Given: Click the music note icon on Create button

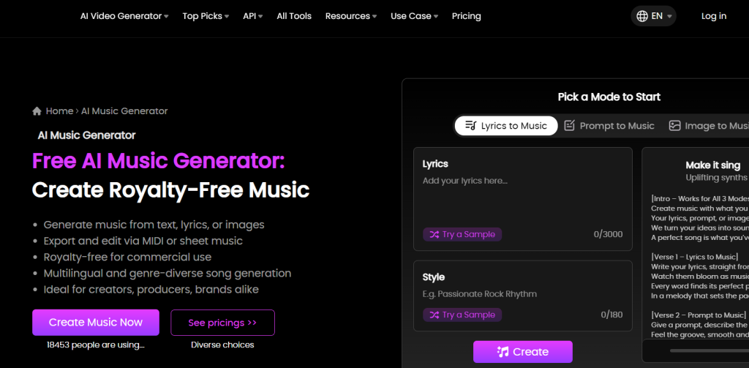Looking at the screenshot, I should click(503, 352).
